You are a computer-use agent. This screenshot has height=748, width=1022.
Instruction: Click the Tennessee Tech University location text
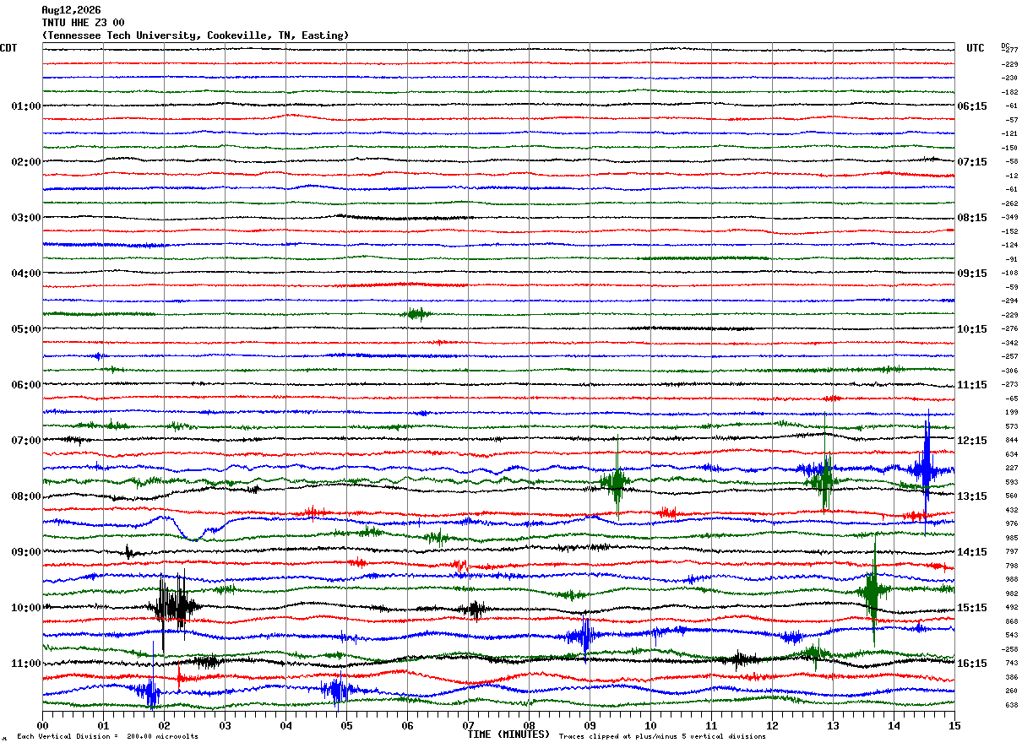[x=195, y=35]
